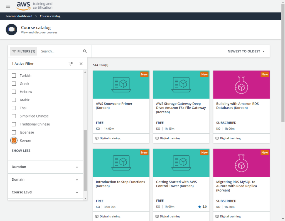The image size is (285, 221).
Task: Open the Newest to Oldest sort dropdown
Action: pos(246,51)
